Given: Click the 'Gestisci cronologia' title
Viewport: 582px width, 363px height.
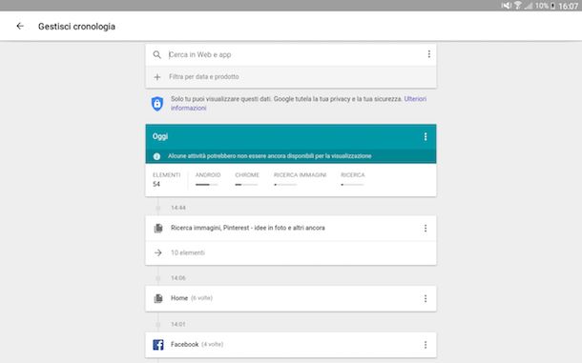Looking at the screenshot, I should coord(76,27).
